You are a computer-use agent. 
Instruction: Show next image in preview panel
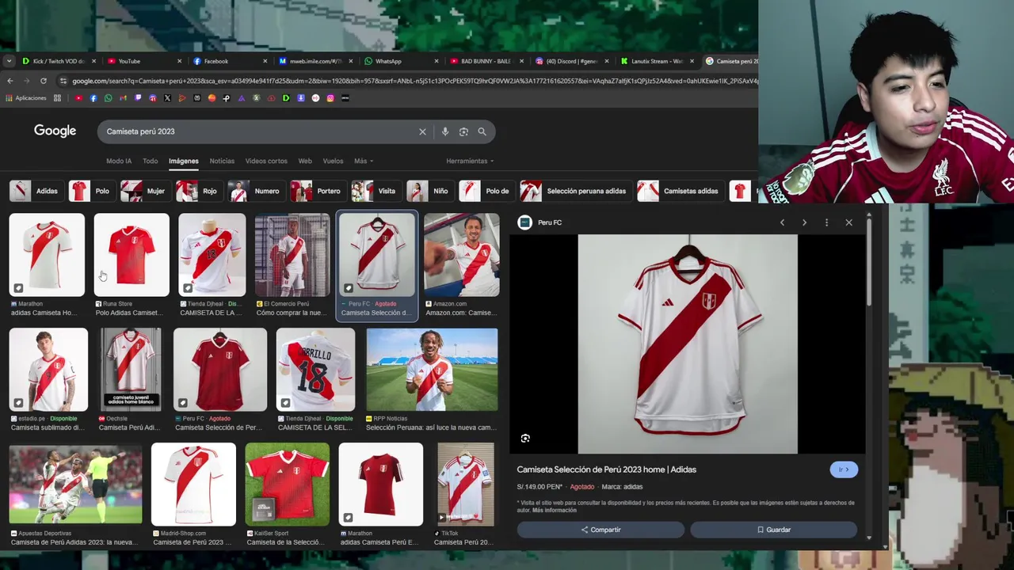804,222
